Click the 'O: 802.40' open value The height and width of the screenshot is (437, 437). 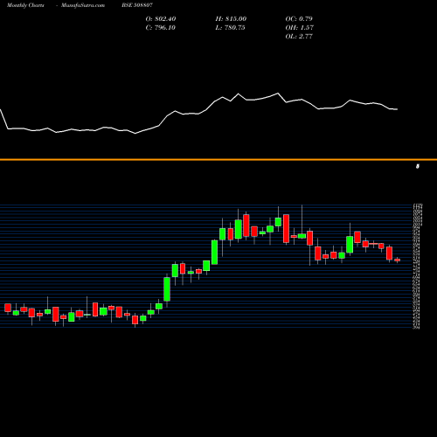(x=161, y=19)
